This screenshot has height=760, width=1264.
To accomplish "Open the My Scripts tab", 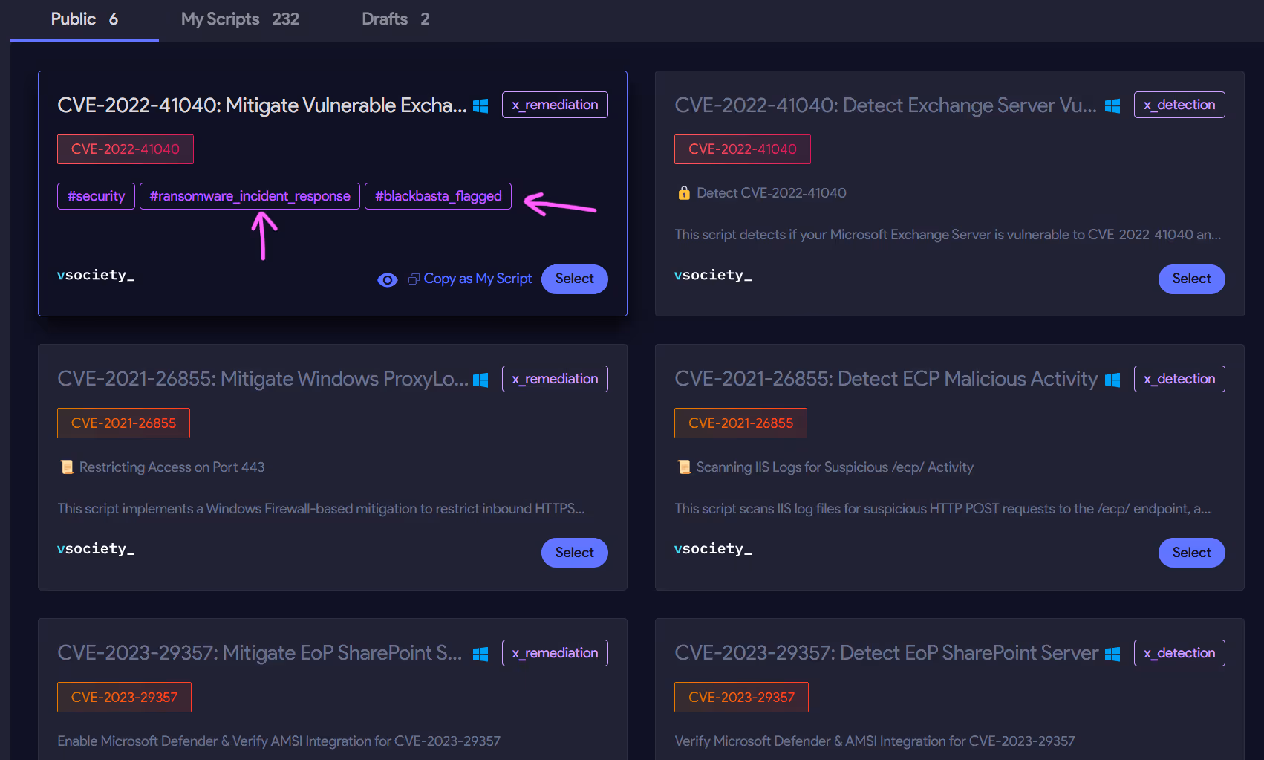I will point(240,19).
